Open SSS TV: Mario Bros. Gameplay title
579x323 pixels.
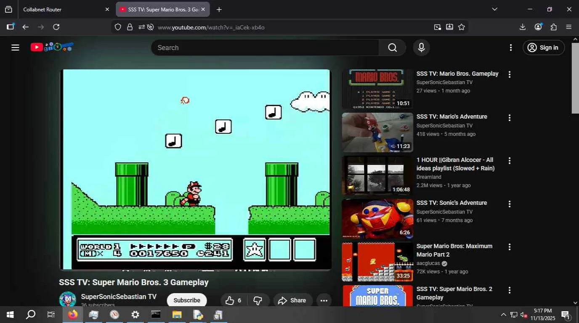(457, 74)
